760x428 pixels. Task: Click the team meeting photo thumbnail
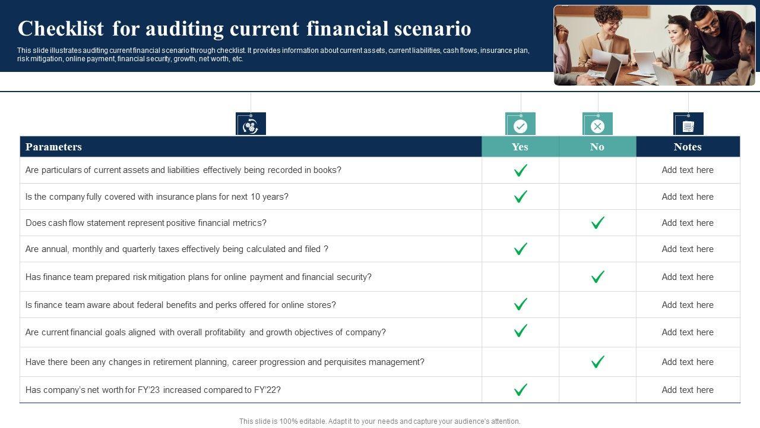tap(654, 45)
